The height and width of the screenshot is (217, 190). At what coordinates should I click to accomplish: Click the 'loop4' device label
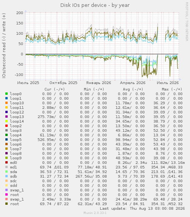pyautogui.click(x=16, y=135)
